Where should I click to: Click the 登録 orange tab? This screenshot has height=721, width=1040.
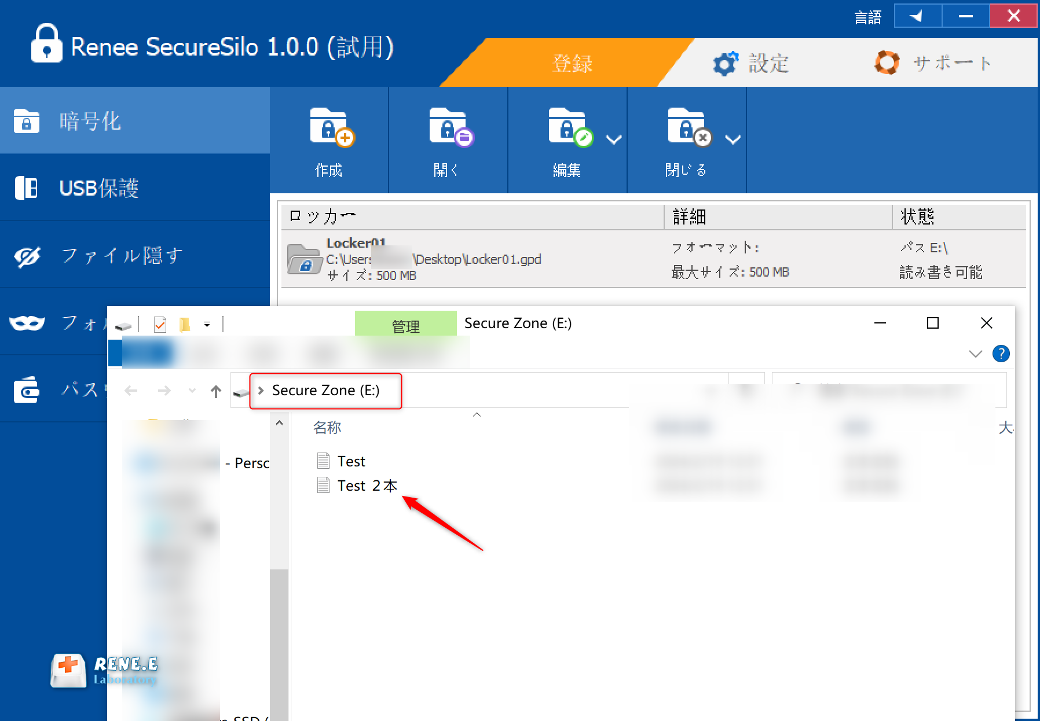coord(572,63)
